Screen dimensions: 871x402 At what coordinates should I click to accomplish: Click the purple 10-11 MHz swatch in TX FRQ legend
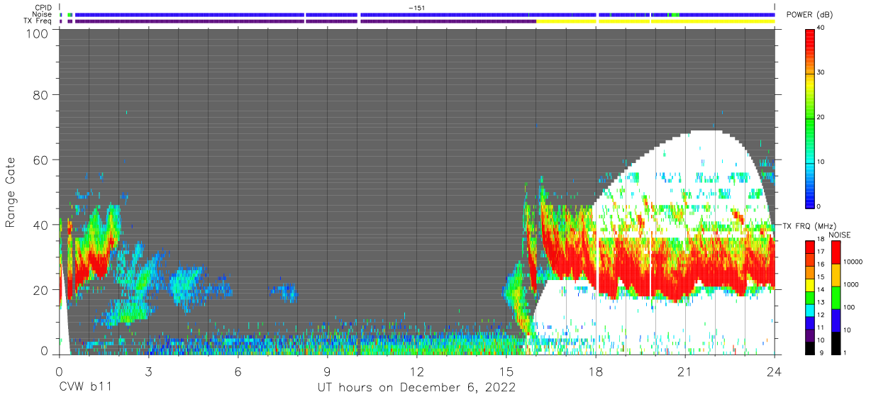tap(811, 335)
